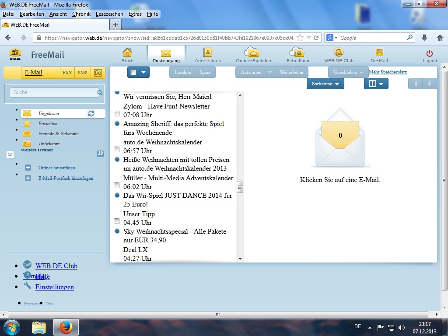Toggle the select-all checkbox

tap(133, 72)
